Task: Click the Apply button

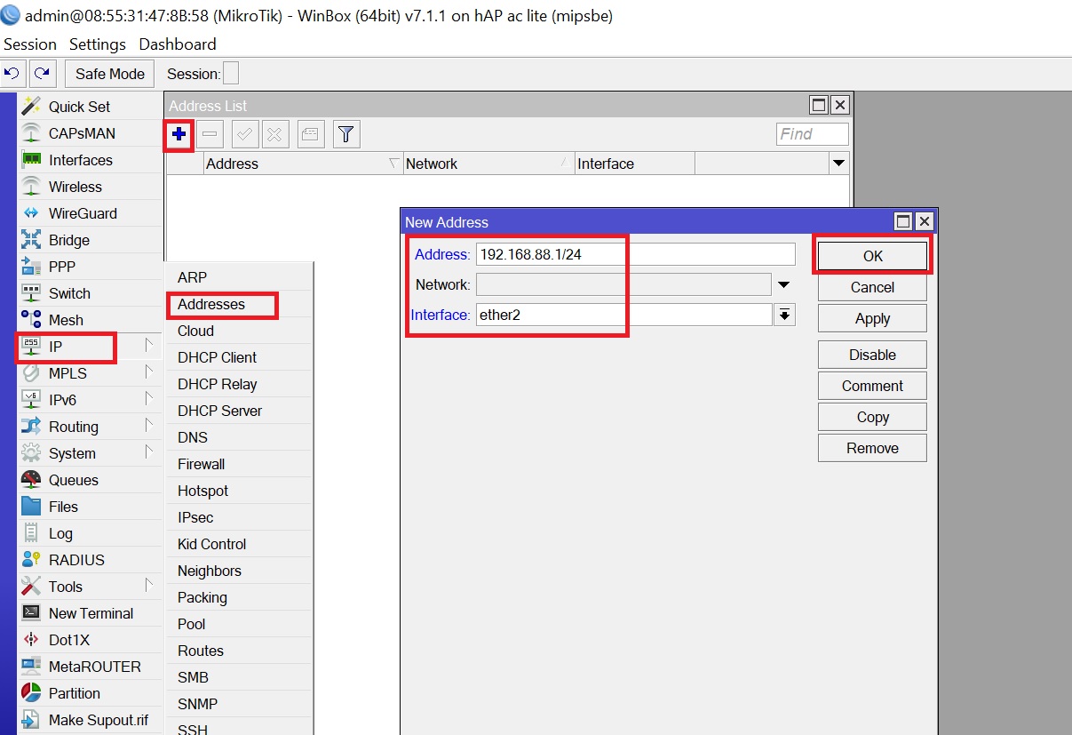Action: [872, 318]
